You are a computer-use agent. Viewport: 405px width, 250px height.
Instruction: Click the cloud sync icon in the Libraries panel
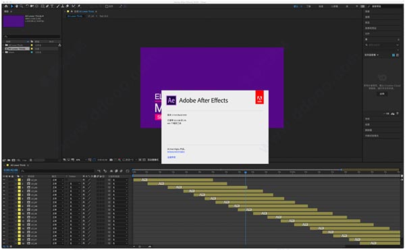point(393,114)
